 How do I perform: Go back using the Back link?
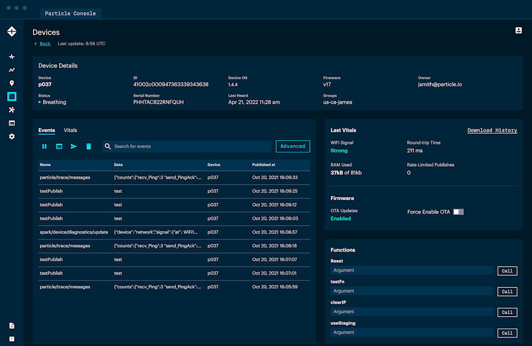pyautogui.click(x=45, y=44)
